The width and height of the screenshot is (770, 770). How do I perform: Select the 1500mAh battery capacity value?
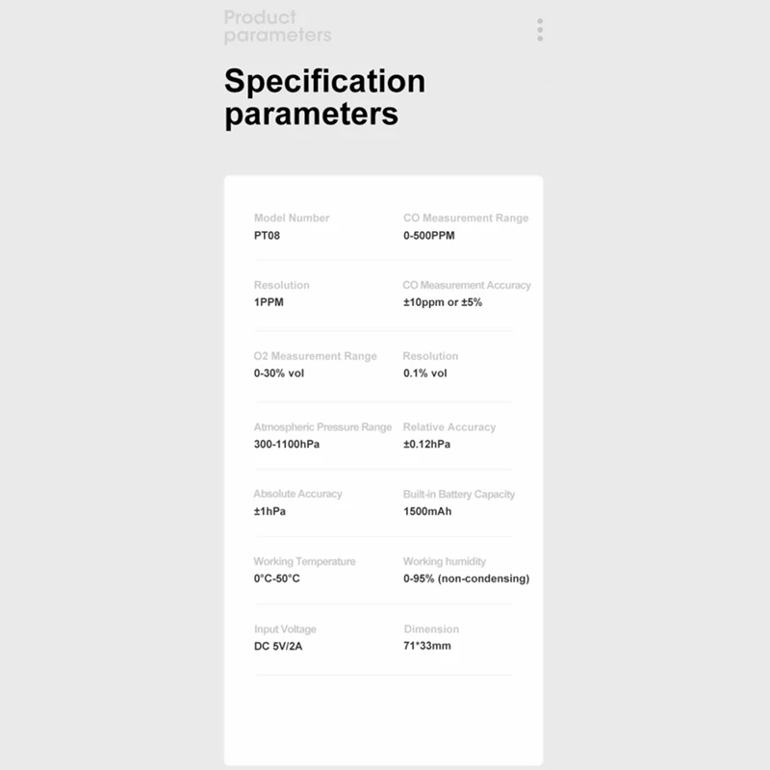click(x=427, y=511)
